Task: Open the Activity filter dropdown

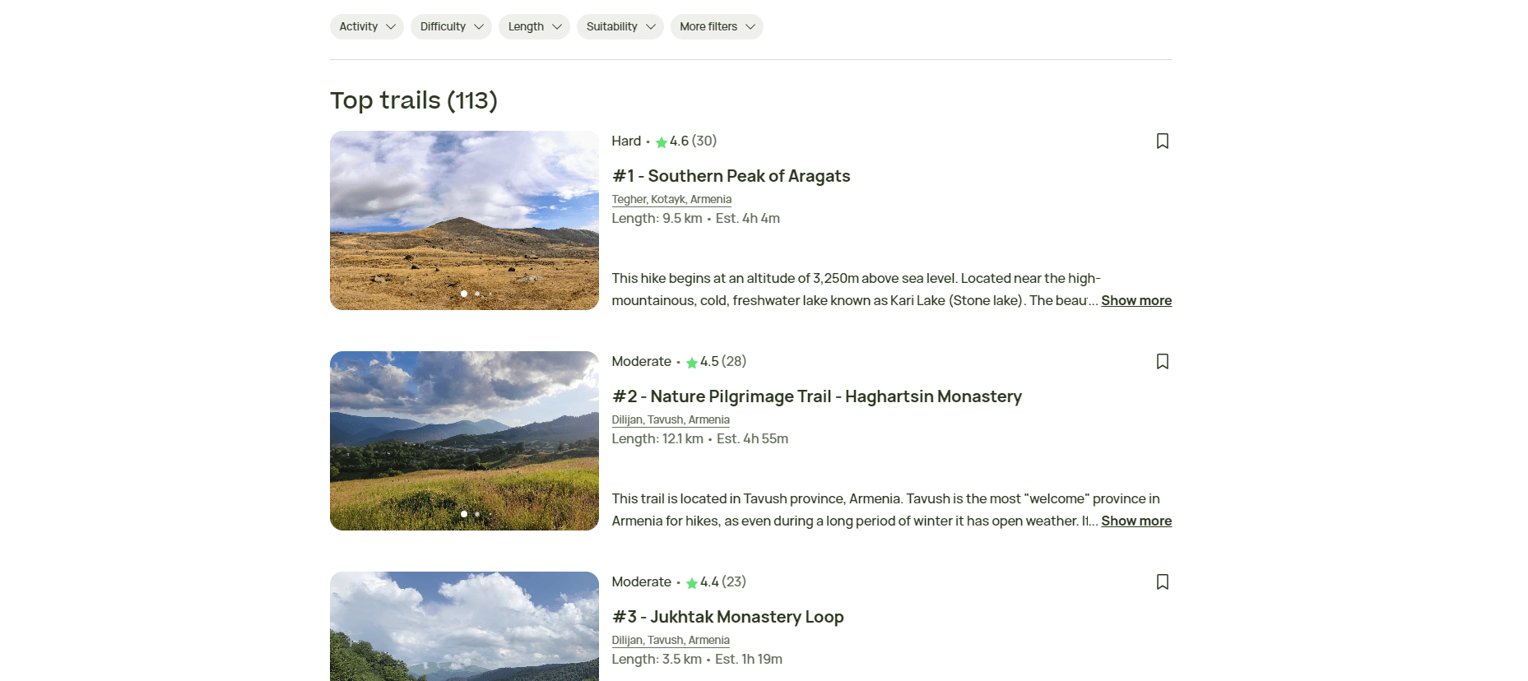Action: (367, 26)
